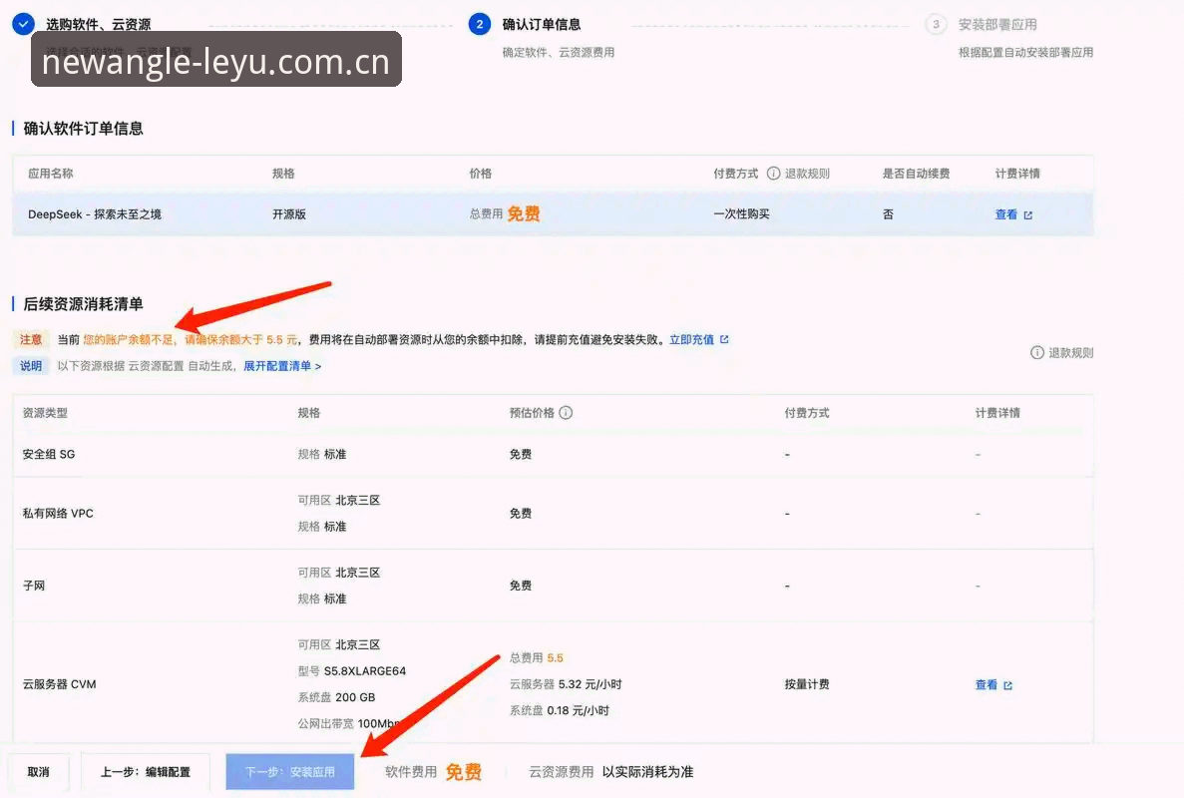Click 一次性购买 payment method cell
Image resolution: width=1184 pixels, height=798 pixels.
(741, 214)
